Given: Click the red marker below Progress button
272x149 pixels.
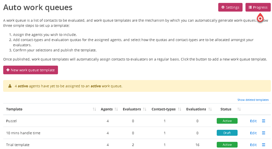Looking at the screenshot, I should (x=260, y=18).
